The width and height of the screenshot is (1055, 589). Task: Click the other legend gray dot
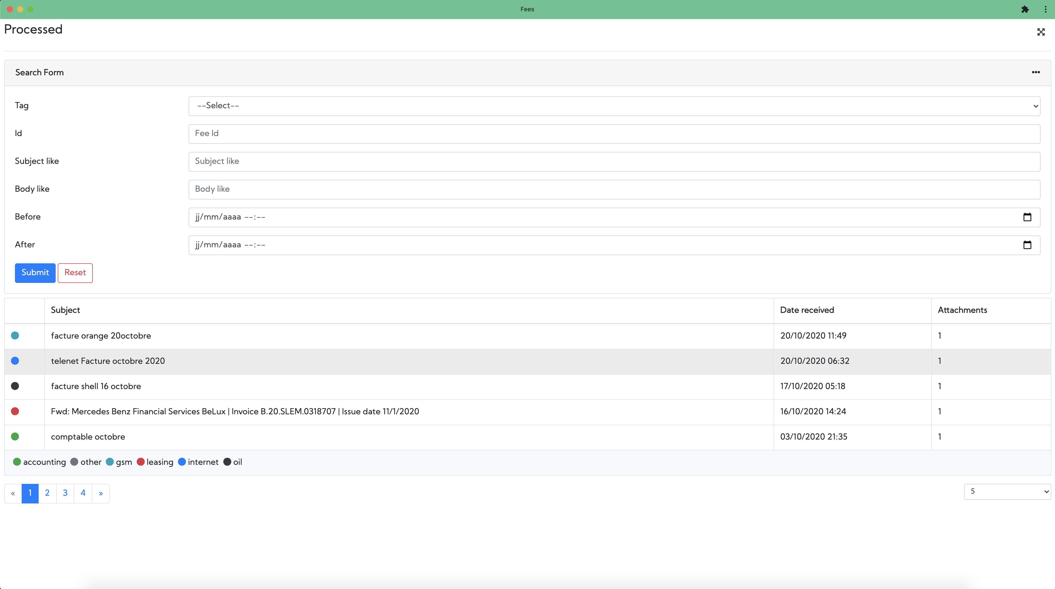point(74,462)
